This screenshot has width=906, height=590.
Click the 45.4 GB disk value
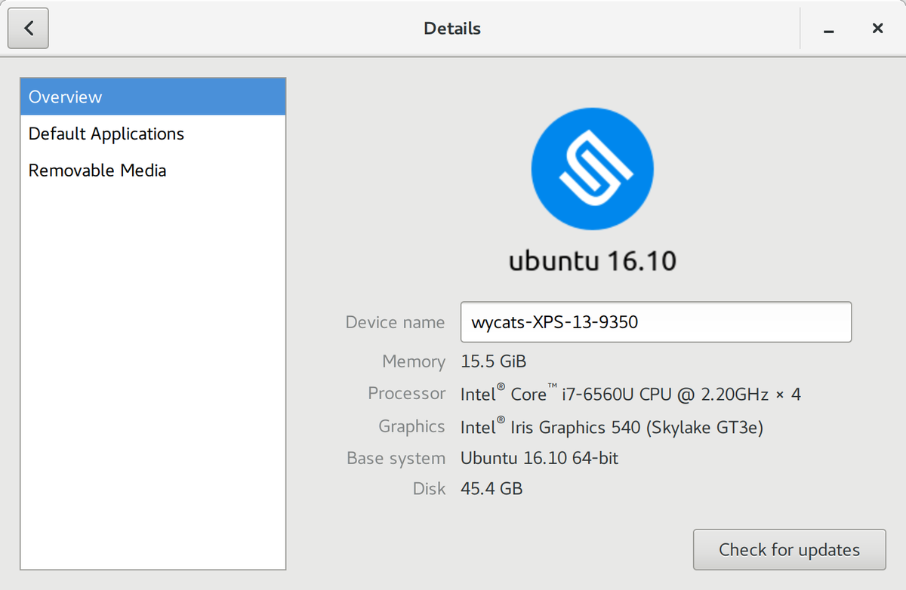click(492, 489)
